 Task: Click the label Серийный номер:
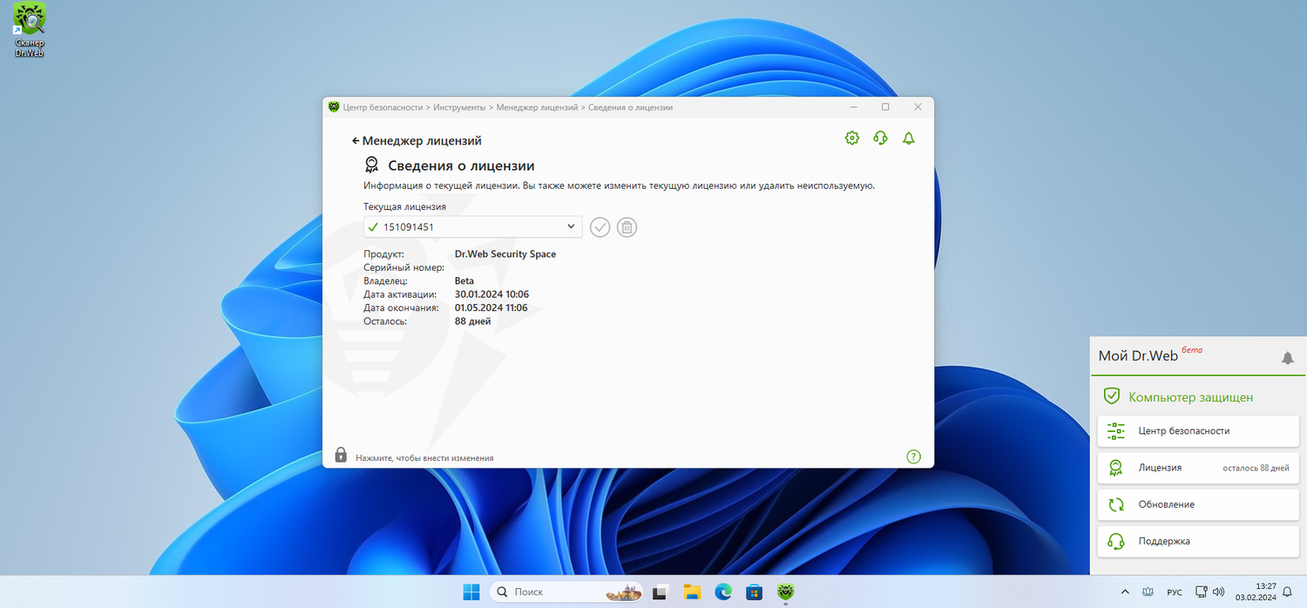click(404, 267)
